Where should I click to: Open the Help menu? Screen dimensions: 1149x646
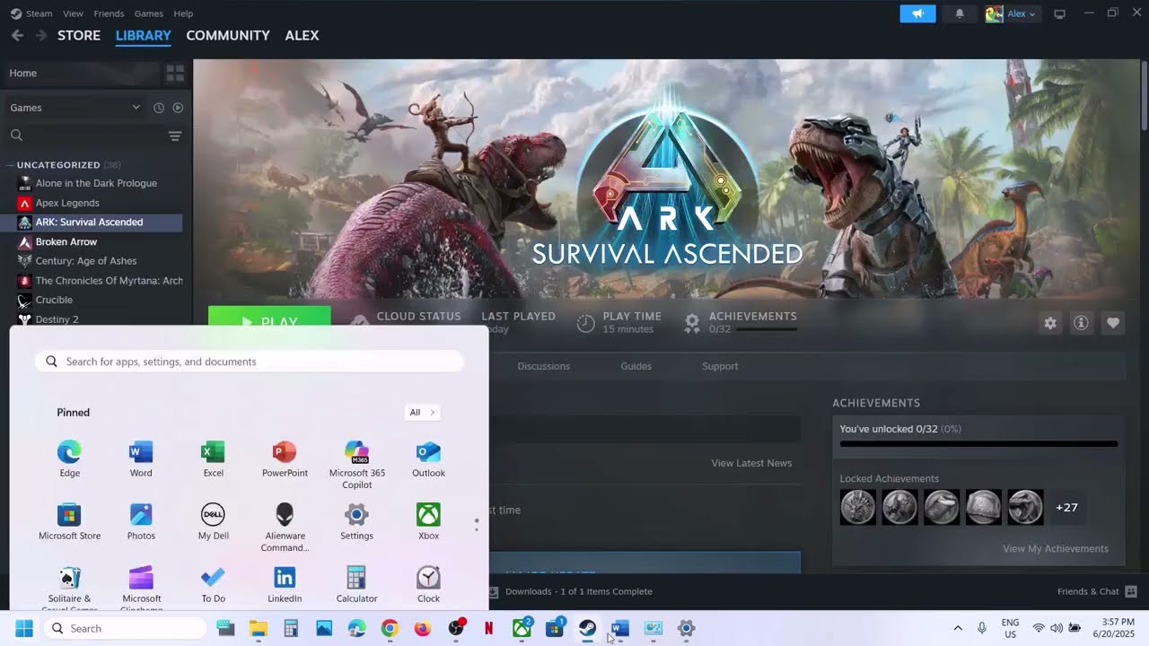183,13
